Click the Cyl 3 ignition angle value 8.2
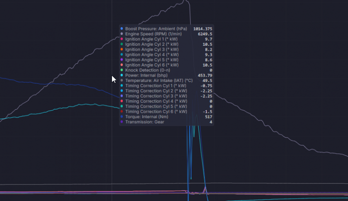348x201 pixels. click(208, 49)
